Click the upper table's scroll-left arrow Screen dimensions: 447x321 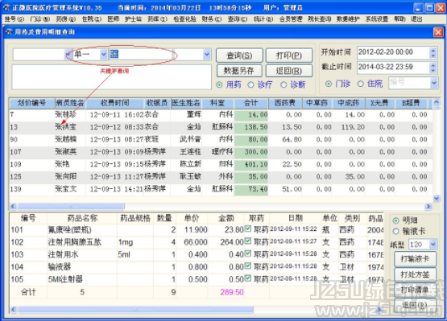13,206
